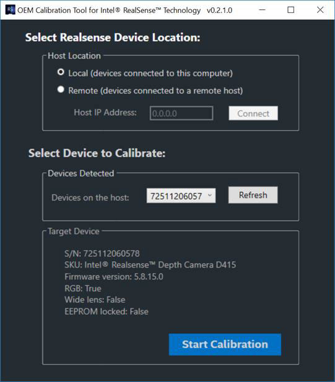Click the Local devices label text
The height and width of the screenshot is (382, 335).
[150, 73]
